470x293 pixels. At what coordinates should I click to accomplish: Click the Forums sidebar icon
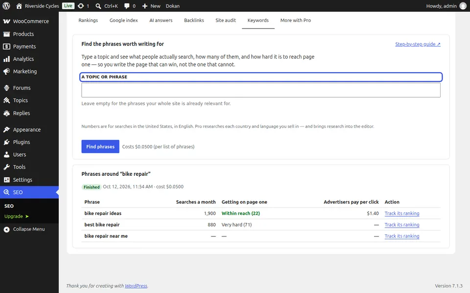(x=6, y=88)
